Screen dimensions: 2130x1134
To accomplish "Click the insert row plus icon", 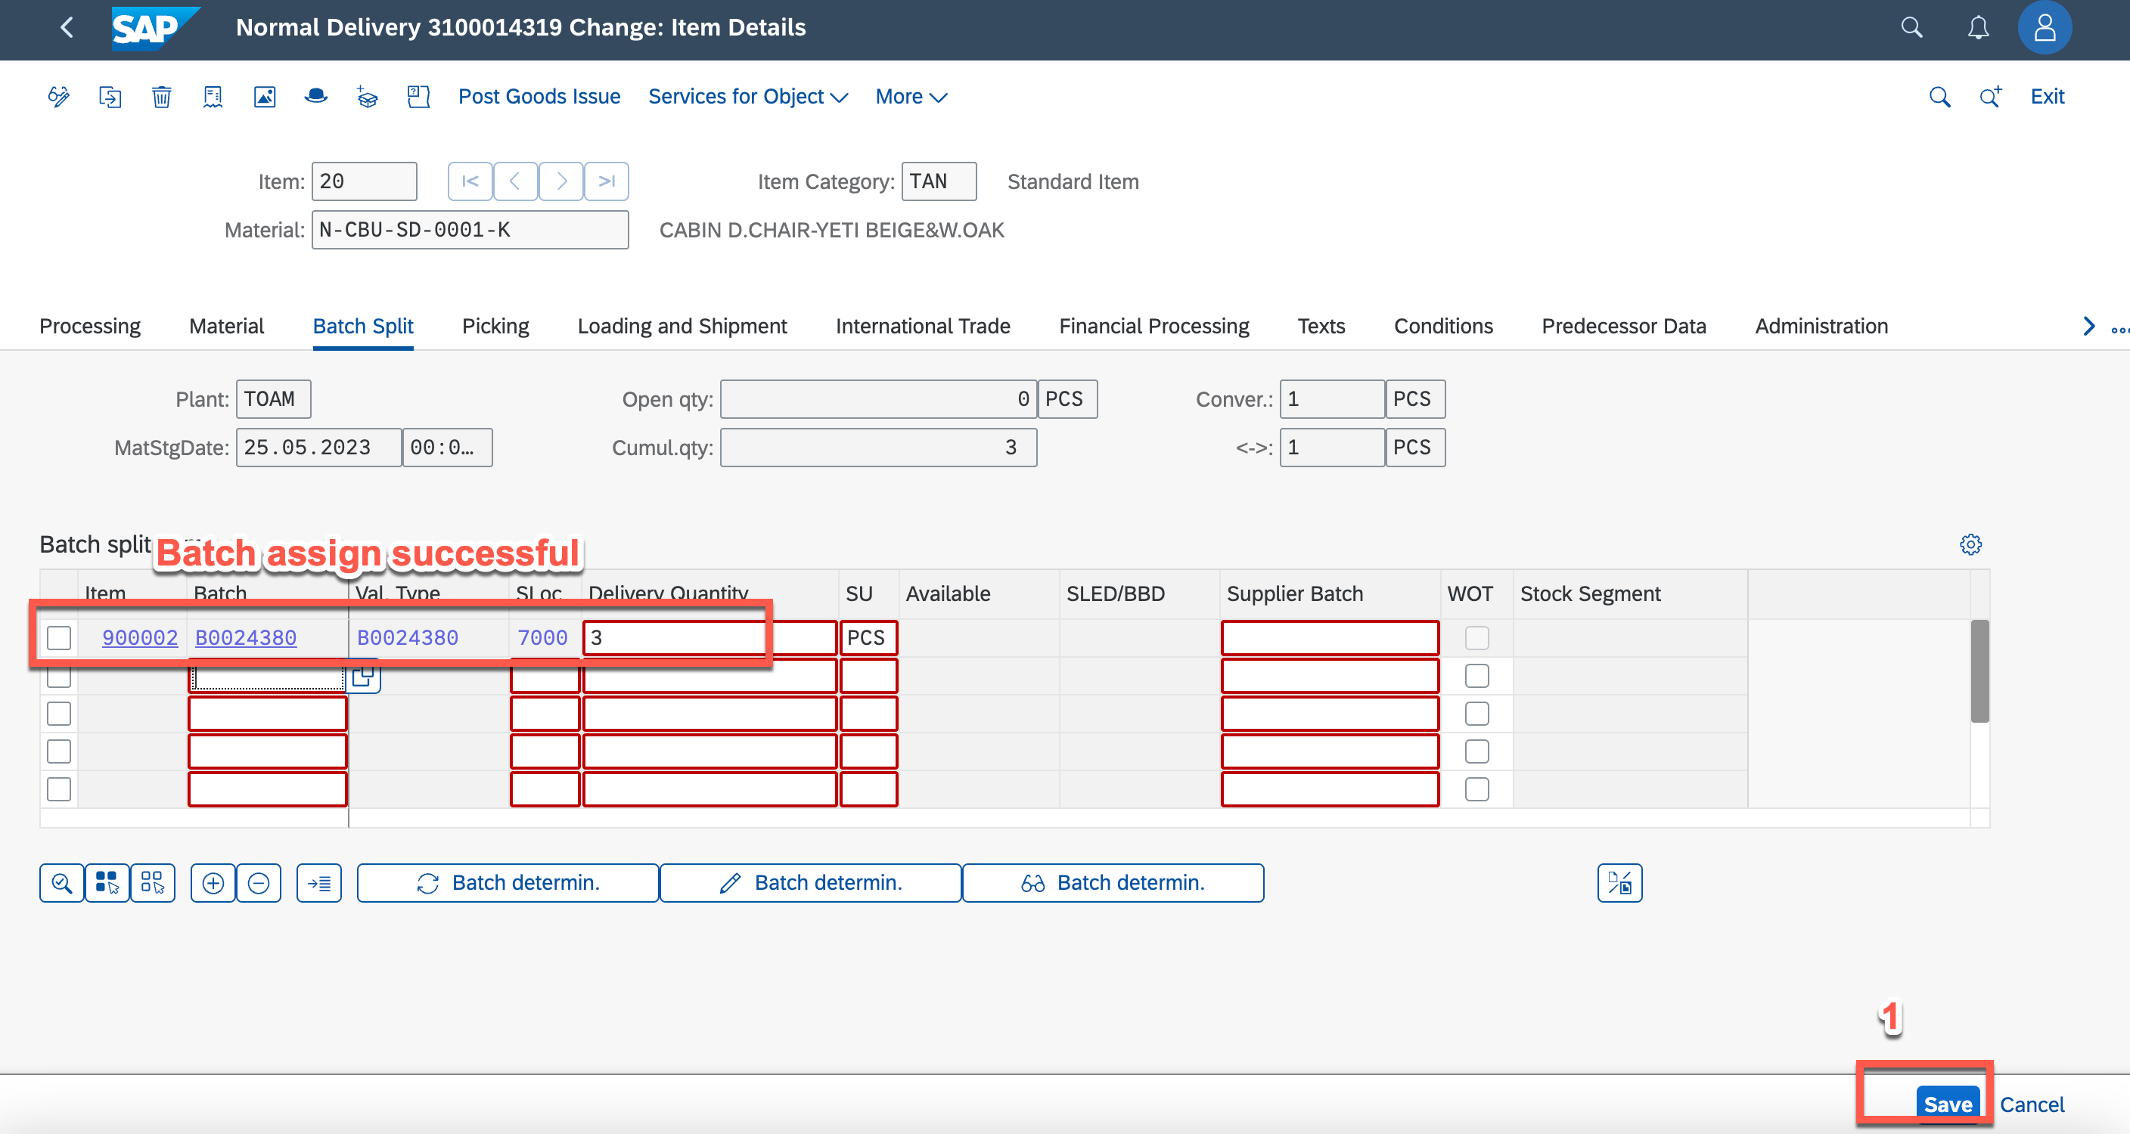I will click(213, 883).
